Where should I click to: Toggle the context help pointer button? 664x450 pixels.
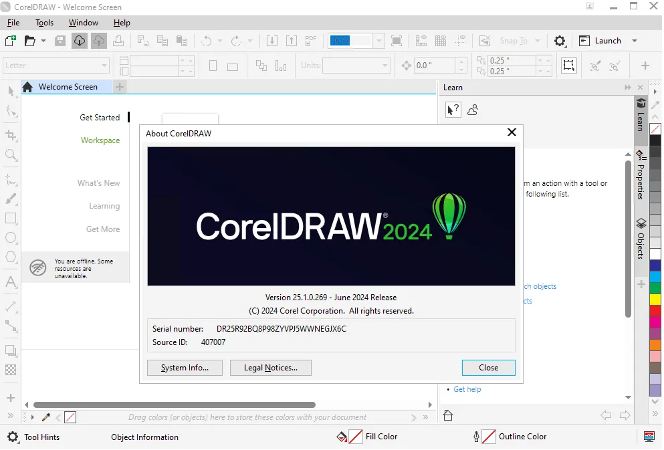point(453,110)
